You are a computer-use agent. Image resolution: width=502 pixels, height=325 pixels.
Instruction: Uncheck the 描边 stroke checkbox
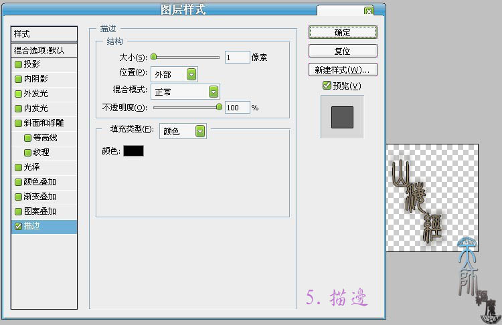tap(18, 226)
